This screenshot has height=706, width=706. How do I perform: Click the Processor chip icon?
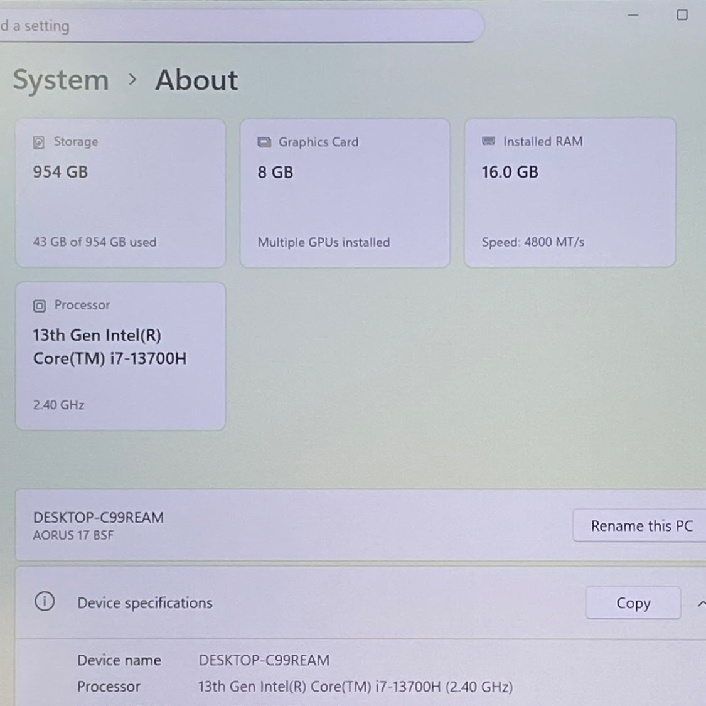tap(39, 306)
